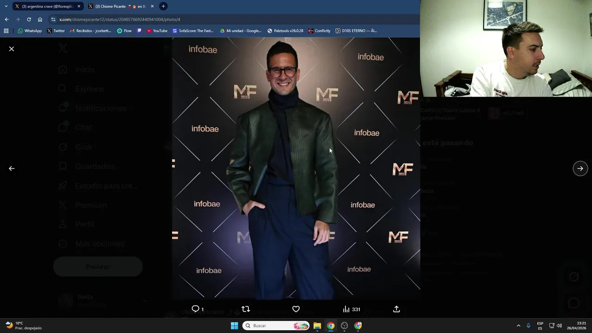Open the Mi unidad Google Drive bookmark

pyautogui.click(x=240, y=31)
